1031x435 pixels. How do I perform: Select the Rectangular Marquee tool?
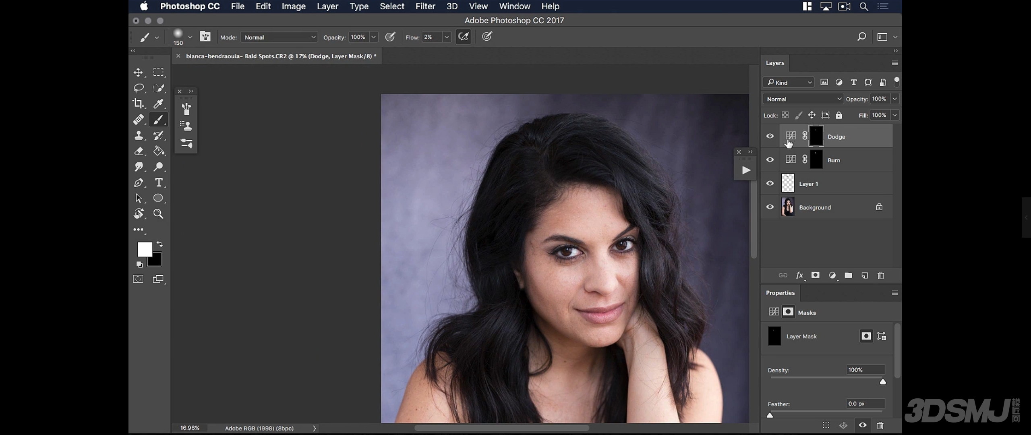[158, 72]
